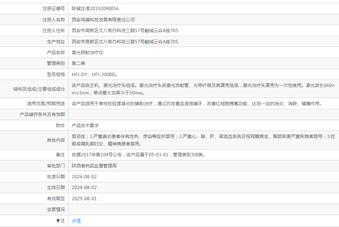Click model spec HFJ-DY、HFJ-200BD
The width and height of the screenshot is (339, 227).
95,74
